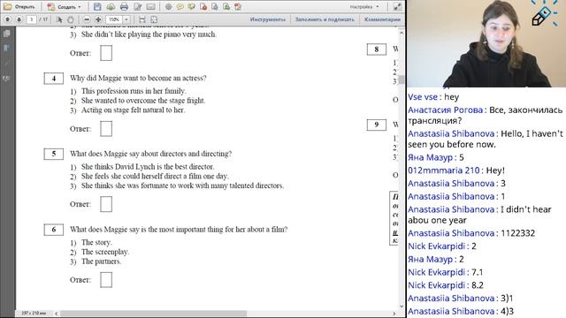Send the file with the envelope email icon
This screenshot has height=318, width=566.
click(x=151, y=6)
